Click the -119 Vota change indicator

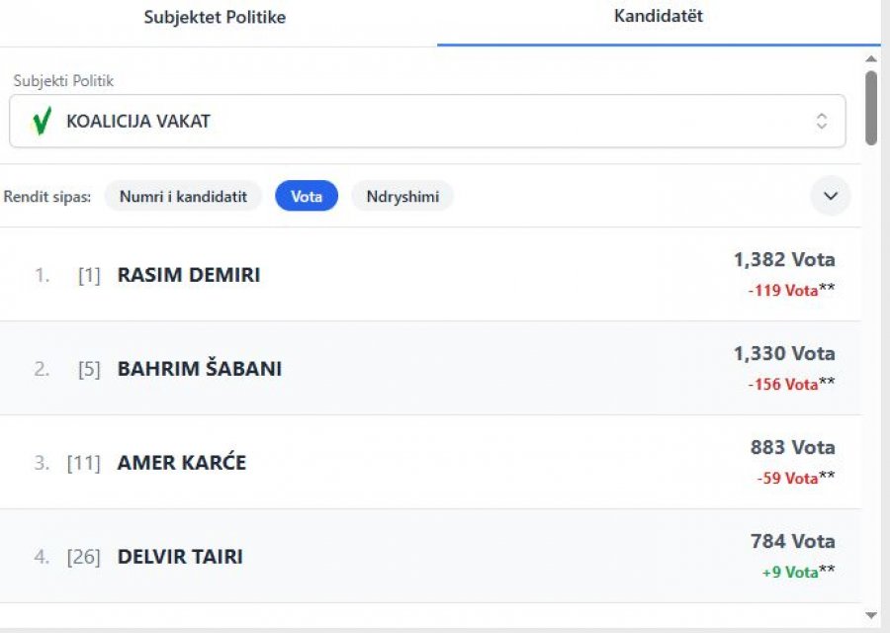click(783, 291)
